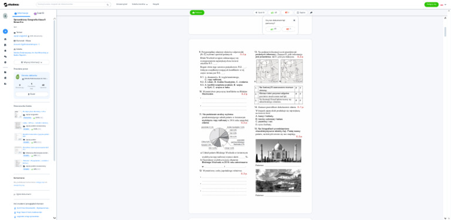Open the folder icon below the sidebar divider

pos(5,72)
